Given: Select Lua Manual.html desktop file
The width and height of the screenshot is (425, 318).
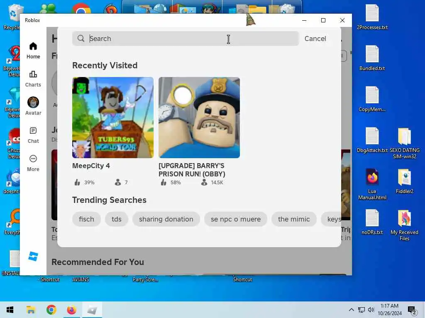Looking at the screenshot, I should click(372, 184).
